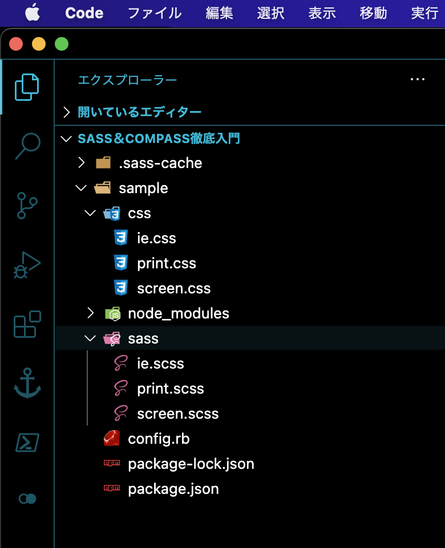The image size is (445, 548).
Task: Open the Explorer more actions menu
Action: click(x=418, y=79)
